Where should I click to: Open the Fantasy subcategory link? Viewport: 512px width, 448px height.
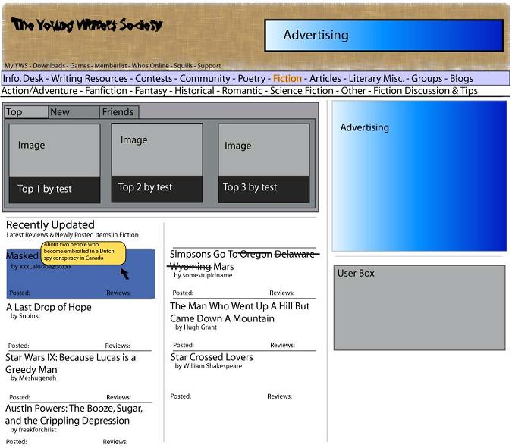click(151, 91)
